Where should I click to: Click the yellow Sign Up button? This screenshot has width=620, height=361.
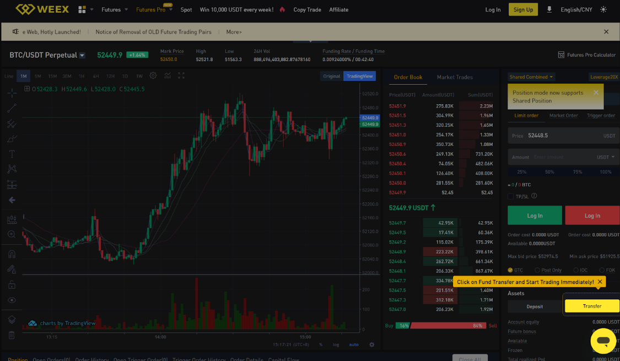pyautogui.click(x=523, y=9)
